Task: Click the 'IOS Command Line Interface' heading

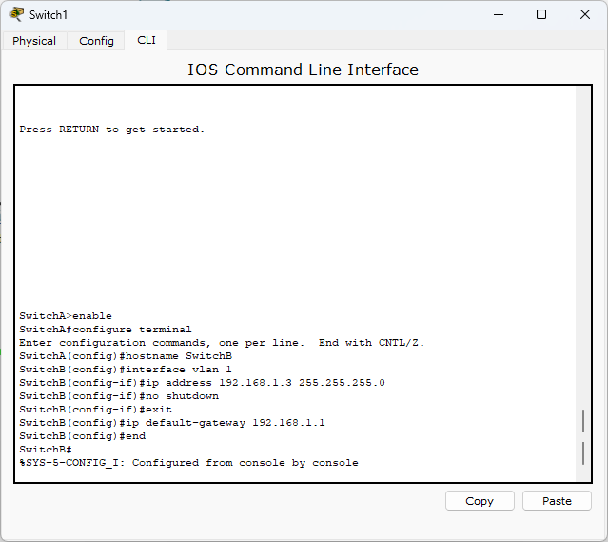Action: 304,70
